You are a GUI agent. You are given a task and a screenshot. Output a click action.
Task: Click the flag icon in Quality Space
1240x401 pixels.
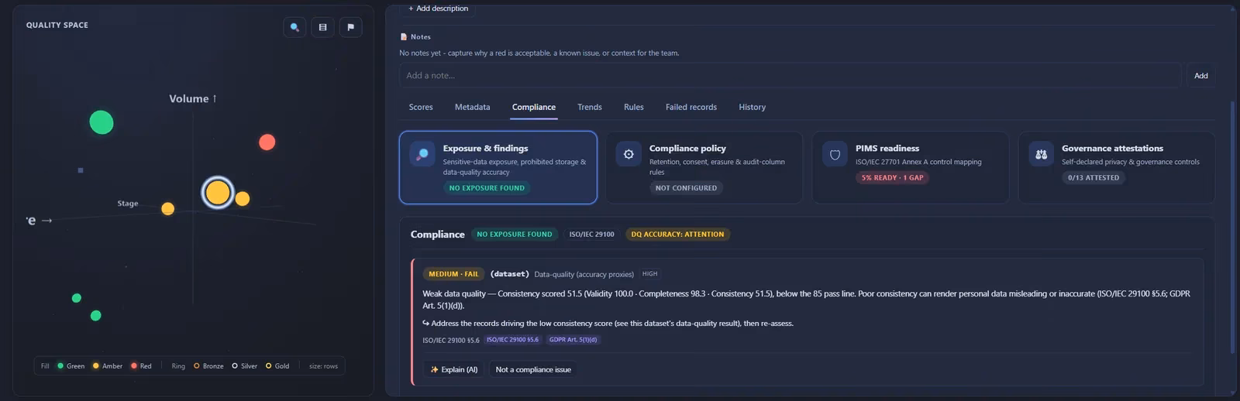point(350,27)
